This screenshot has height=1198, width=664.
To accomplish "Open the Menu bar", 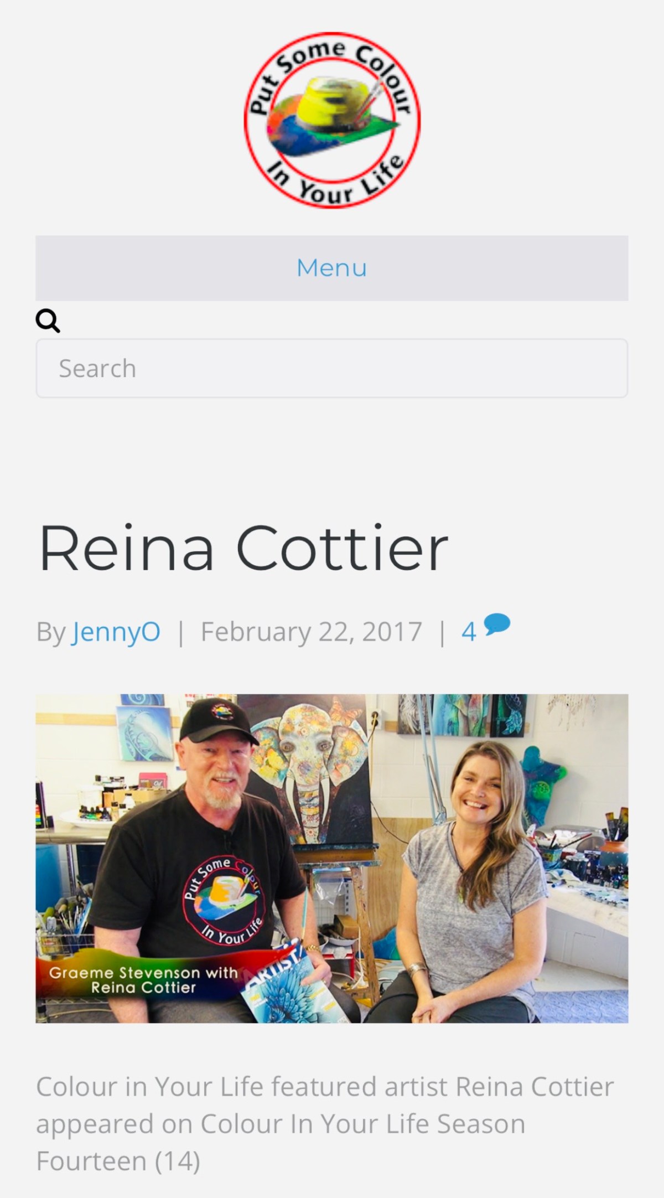I will (x=332, y=268).
